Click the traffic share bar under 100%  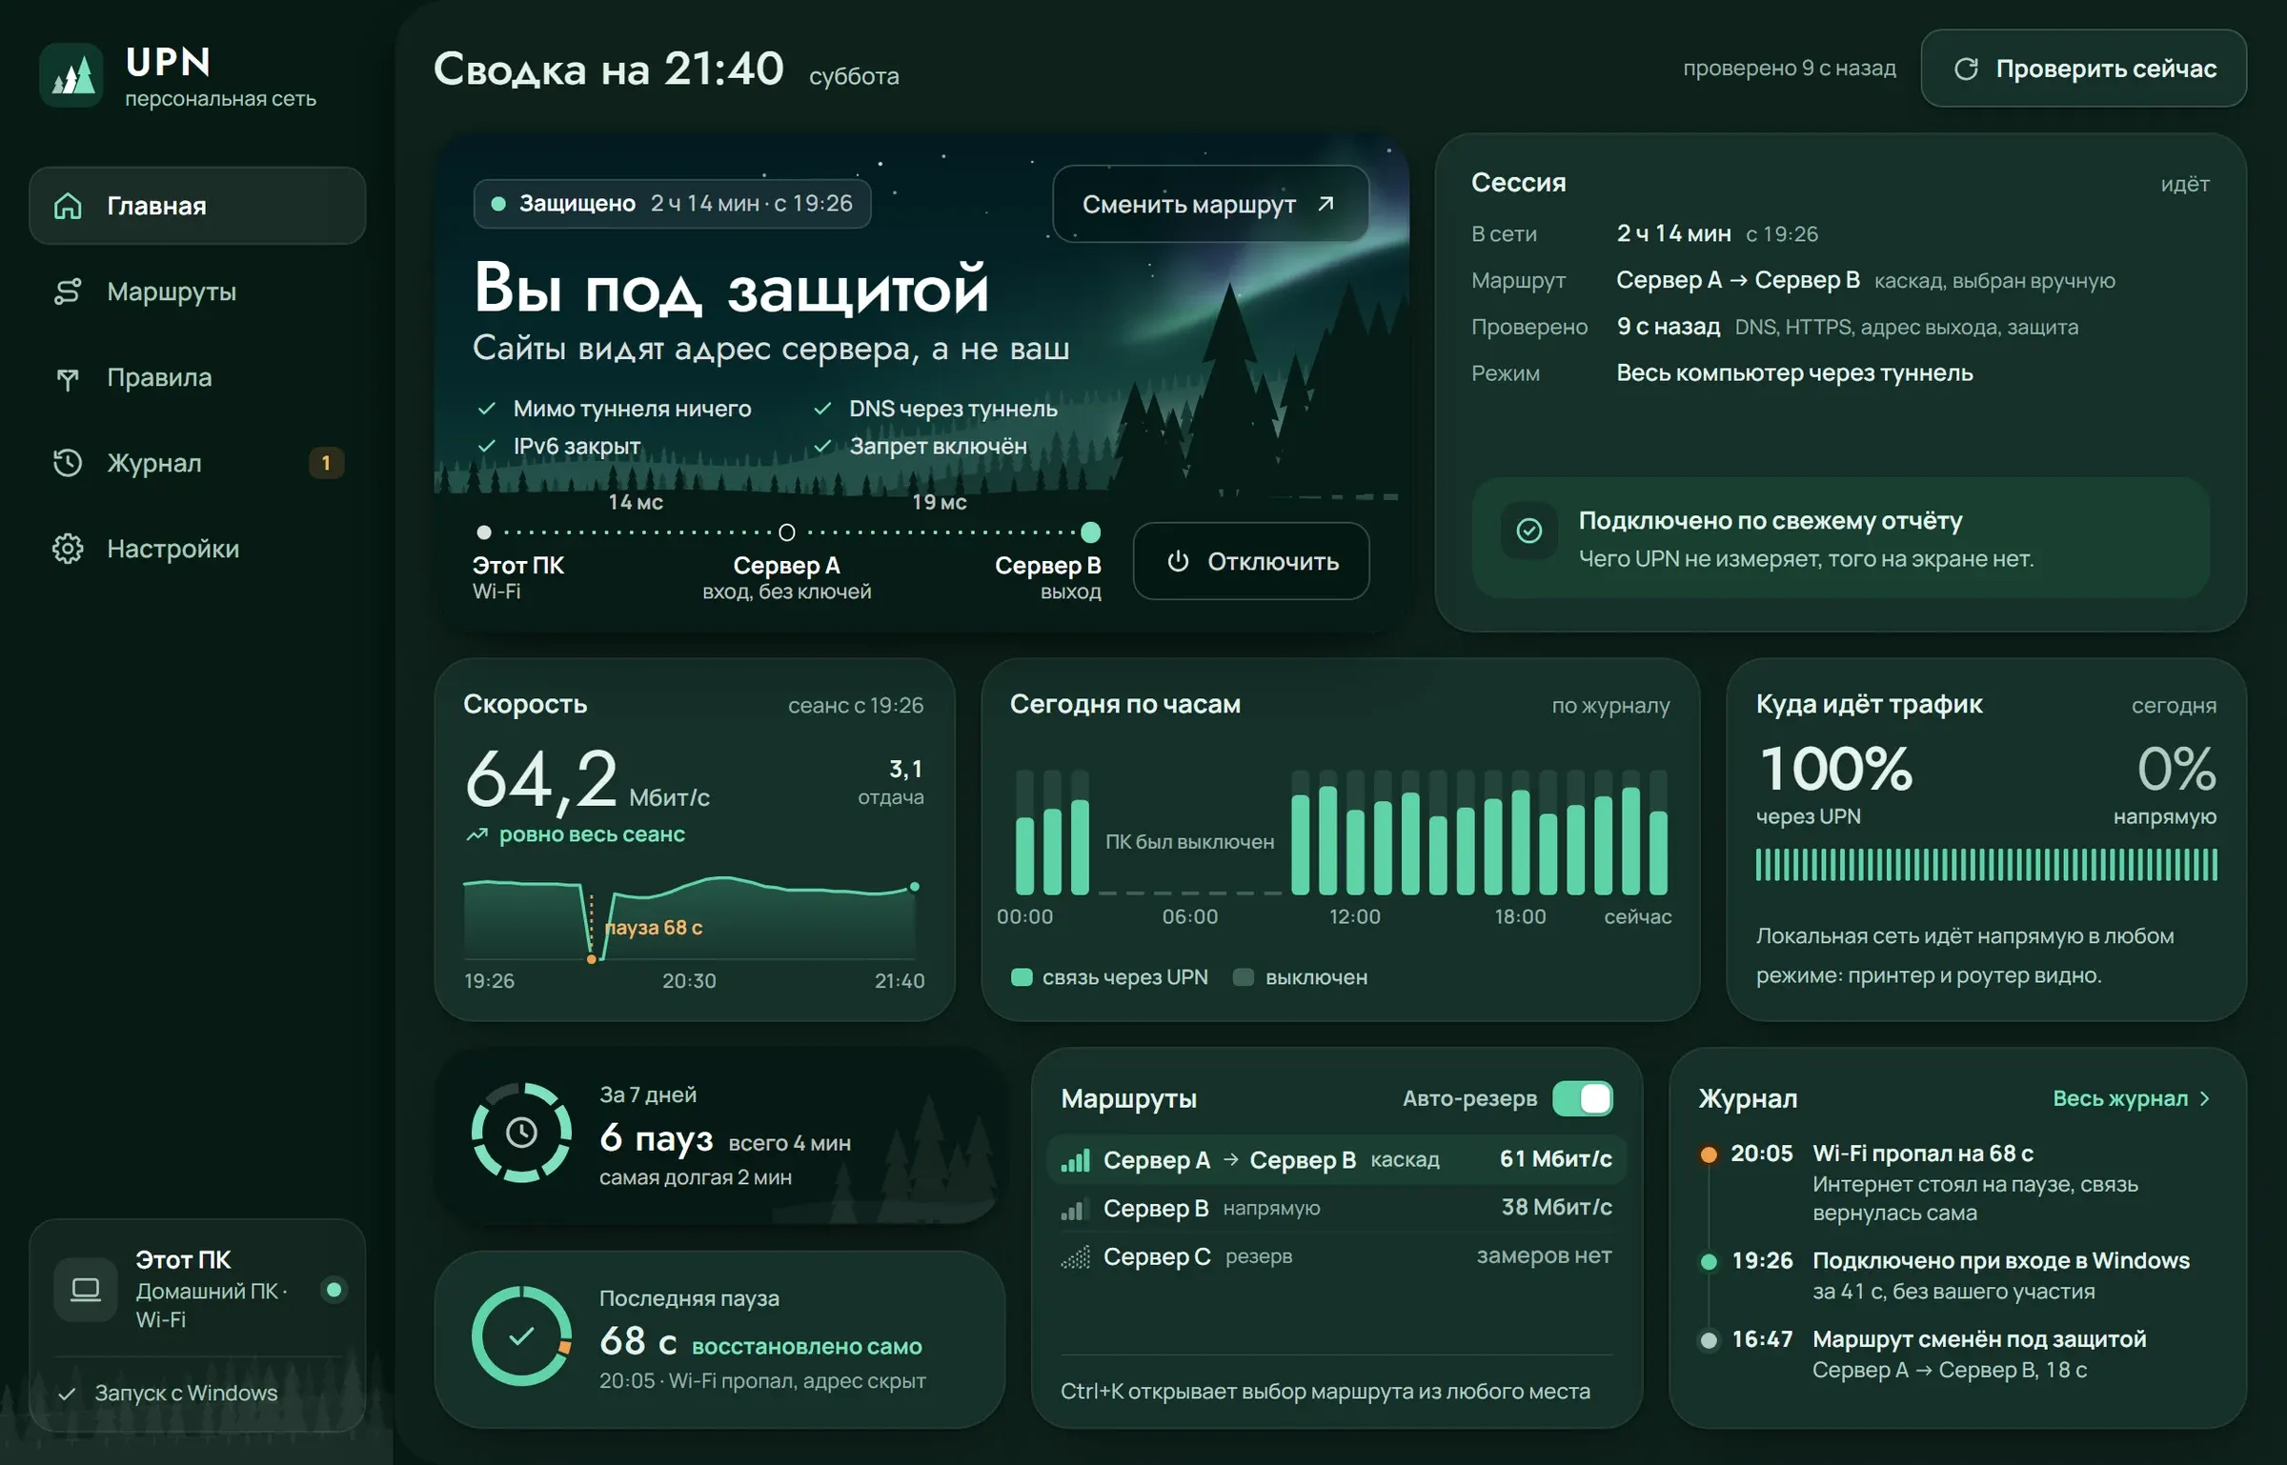[1986, 865]
